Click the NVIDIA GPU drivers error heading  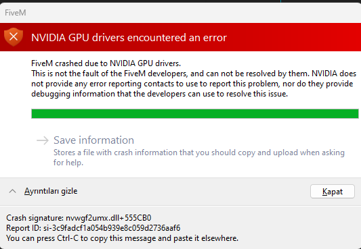point(129,37)
